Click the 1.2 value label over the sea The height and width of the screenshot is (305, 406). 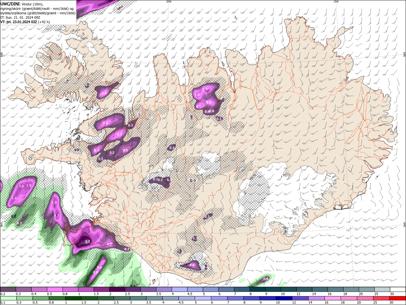pyautogui.click(x=29, y=185)
